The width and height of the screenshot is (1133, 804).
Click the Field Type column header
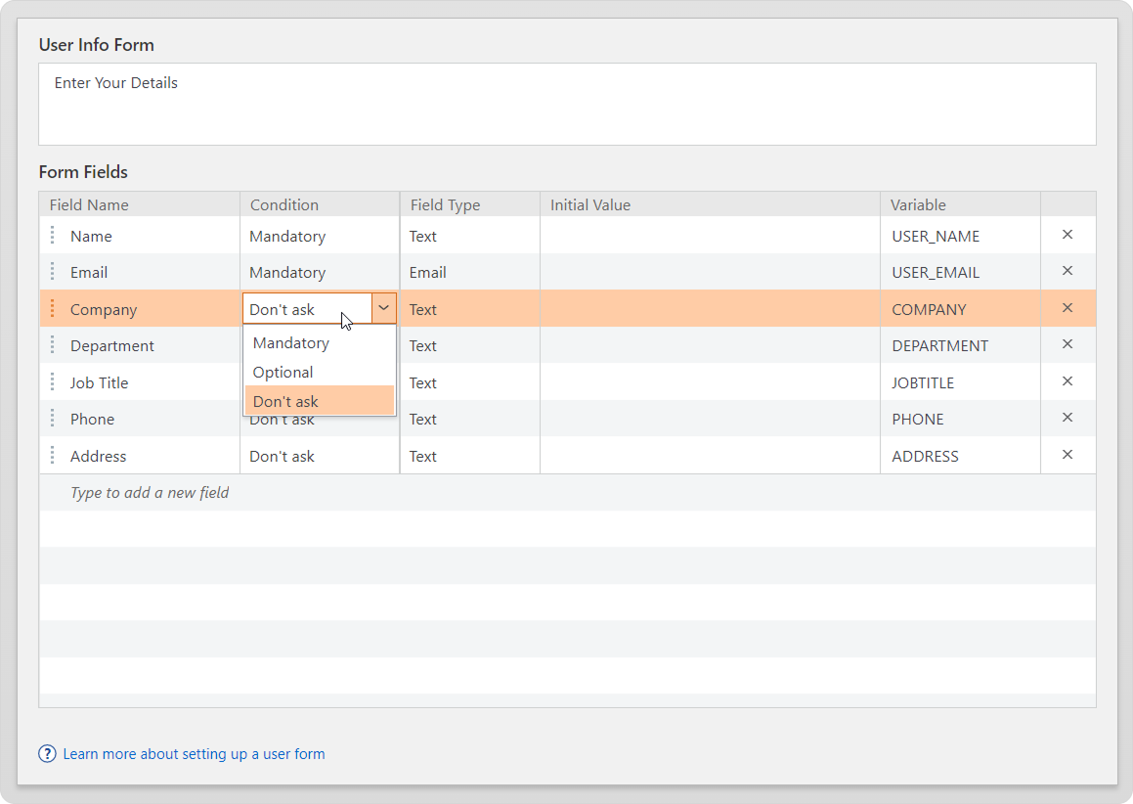click(469, 204)
